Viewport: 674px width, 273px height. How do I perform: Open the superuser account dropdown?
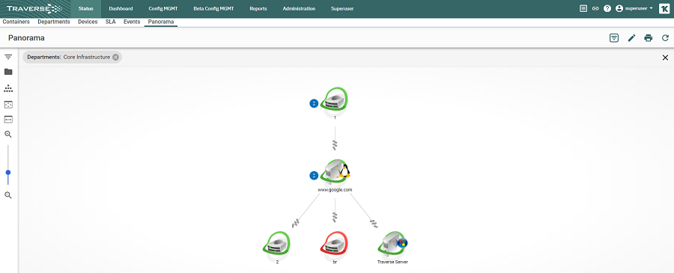[634, 8]
